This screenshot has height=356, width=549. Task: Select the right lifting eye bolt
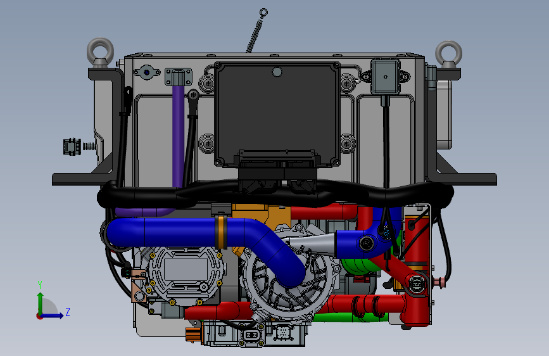click(448, 54)
